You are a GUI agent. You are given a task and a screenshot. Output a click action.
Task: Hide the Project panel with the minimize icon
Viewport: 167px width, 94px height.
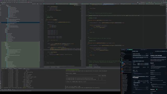pyautogui.click(x=39, y=4)
